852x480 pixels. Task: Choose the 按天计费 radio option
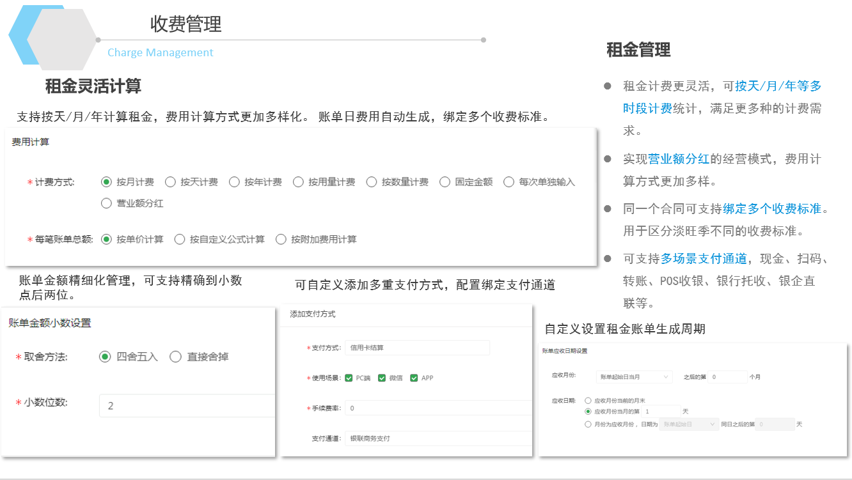[170, 182]
